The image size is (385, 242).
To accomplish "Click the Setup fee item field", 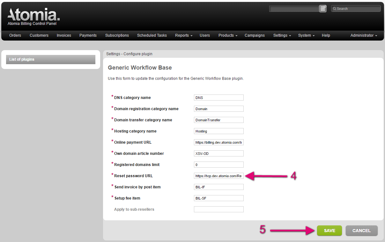I will pos(219,198).
